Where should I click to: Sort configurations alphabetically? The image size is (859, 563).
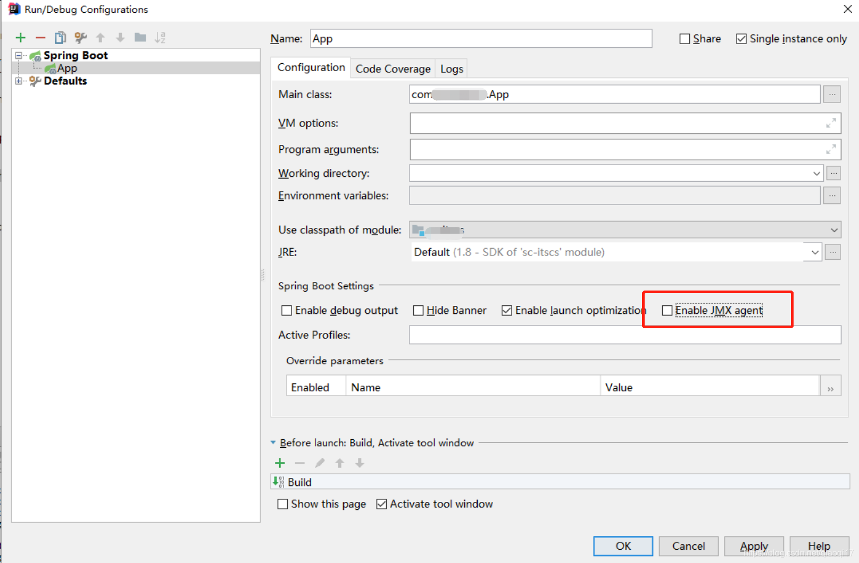[x=160, y=37]
